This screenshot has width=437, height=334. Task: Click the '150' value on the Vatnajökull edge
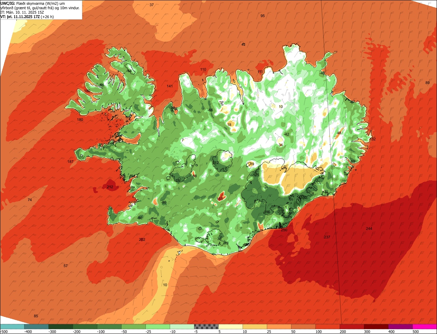304,198
